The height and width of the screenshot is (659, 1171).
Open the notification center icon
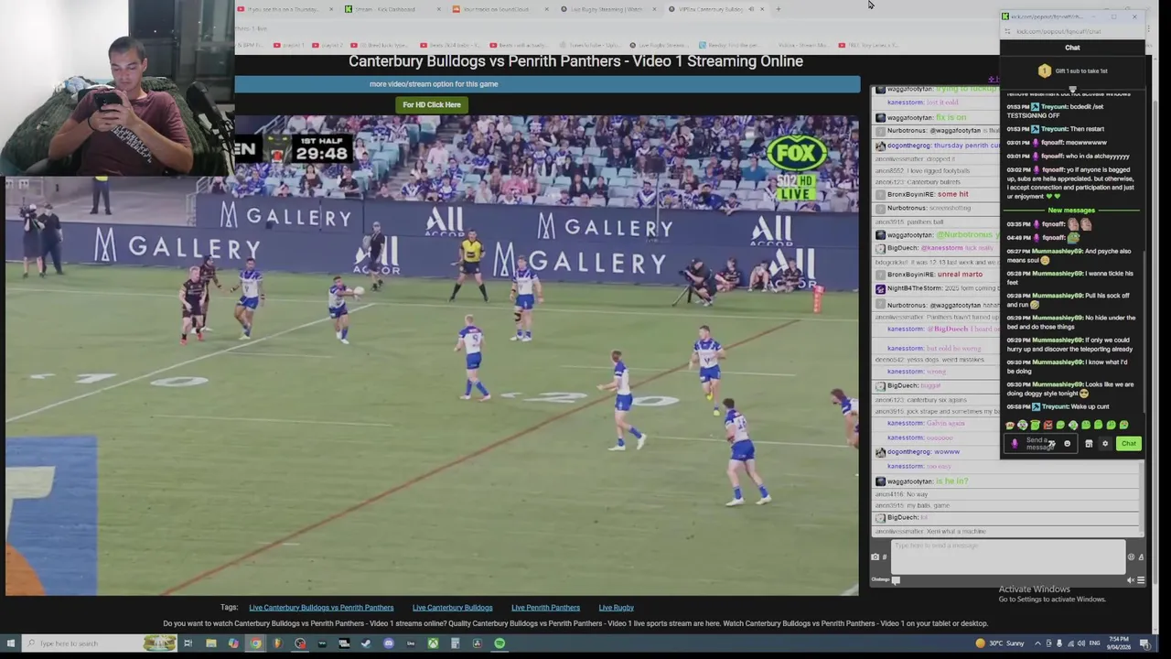(x=1144, y=643)
